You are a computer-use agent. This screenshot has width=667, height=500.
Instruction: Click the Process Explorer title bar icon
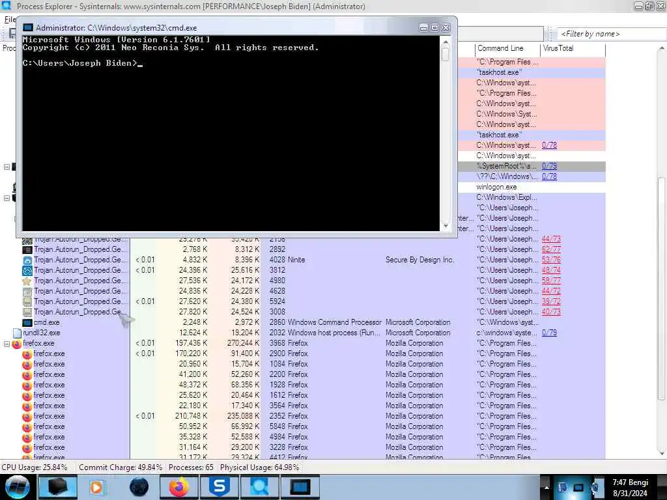pyautogui.click(x=6, y=6)
